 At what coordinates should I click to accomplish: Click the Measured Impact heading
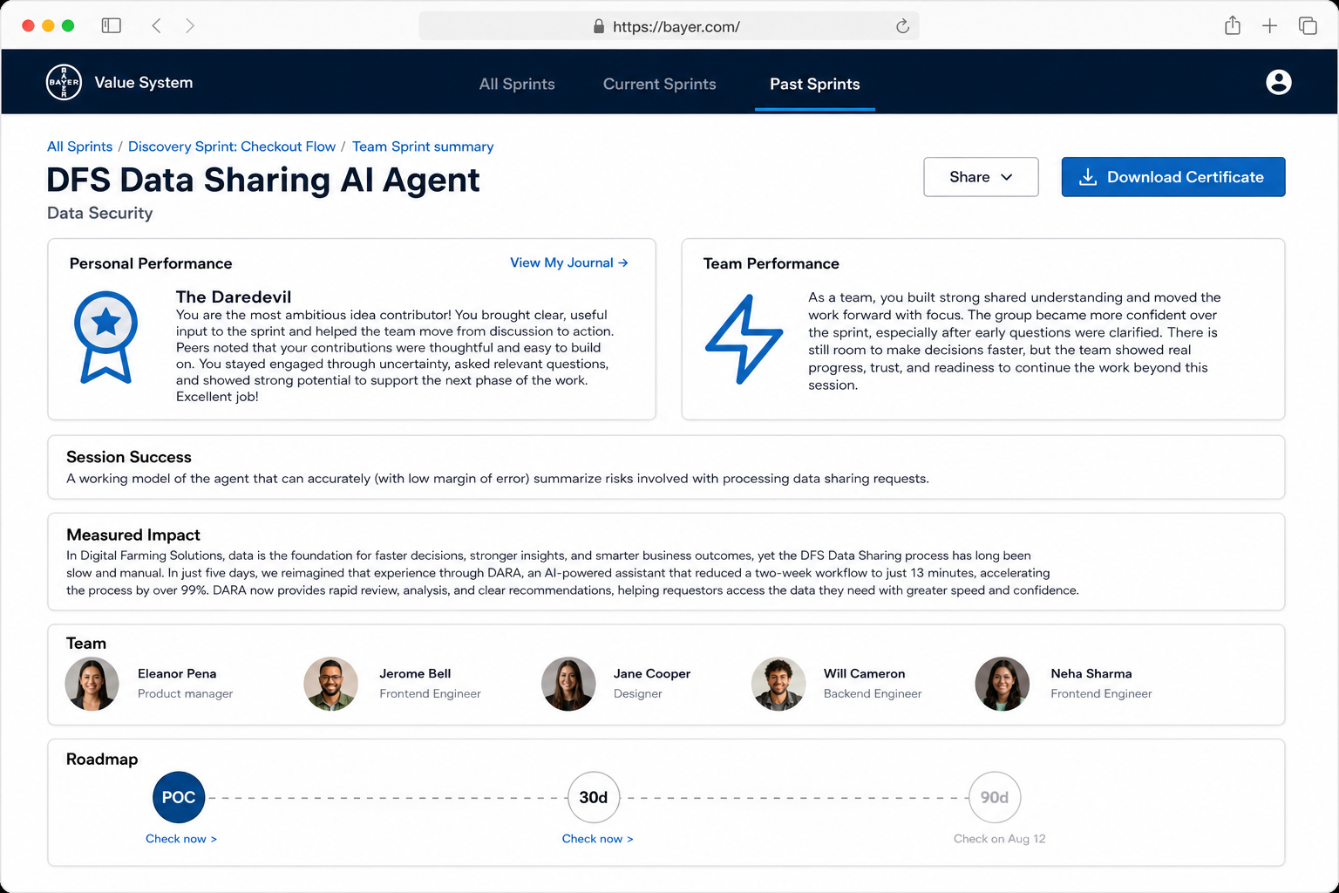point(133,535)
